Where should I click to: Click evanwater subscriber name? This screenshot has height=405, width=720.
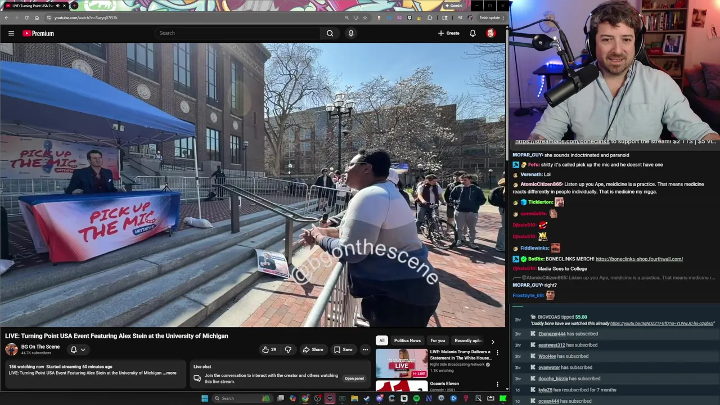point(549,368)
